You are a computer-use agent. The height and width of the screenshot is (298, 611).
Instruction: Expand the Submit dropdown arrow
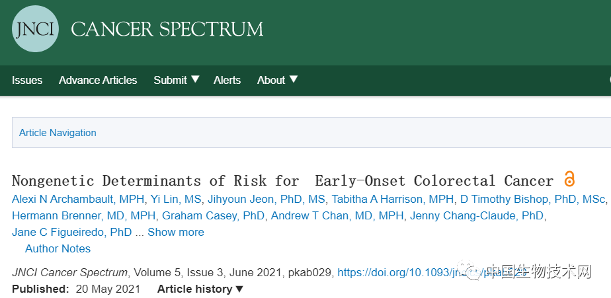195,79
